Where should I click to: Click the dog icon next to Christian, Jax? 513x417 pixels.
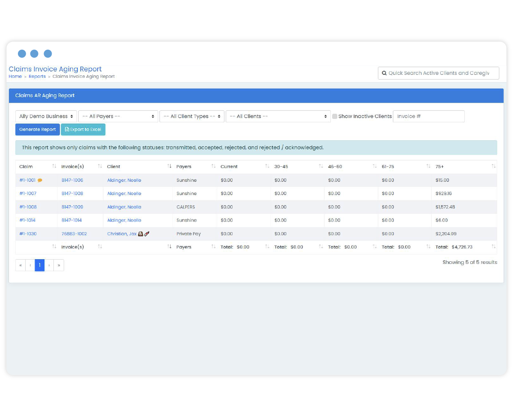141,234
